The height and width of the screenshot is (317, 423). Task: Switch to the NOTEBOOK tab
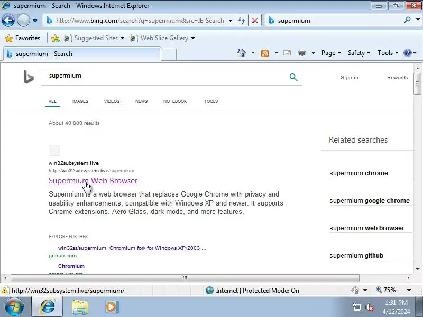(x=175, y=101)
